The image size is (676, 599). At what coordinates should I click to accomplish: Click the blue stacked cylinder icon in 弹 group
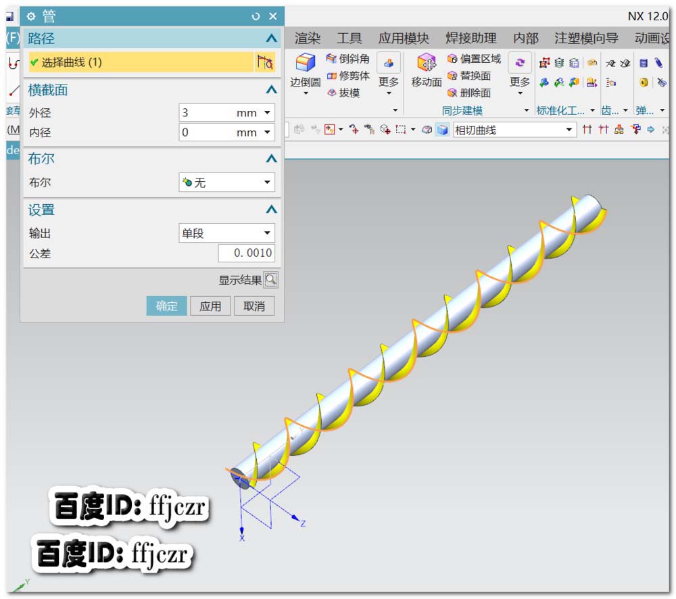pos(644,63)
